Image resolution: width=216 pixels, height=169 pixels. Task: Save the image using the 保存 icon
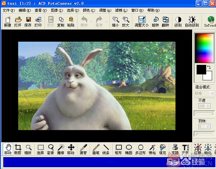pos(28,22)
